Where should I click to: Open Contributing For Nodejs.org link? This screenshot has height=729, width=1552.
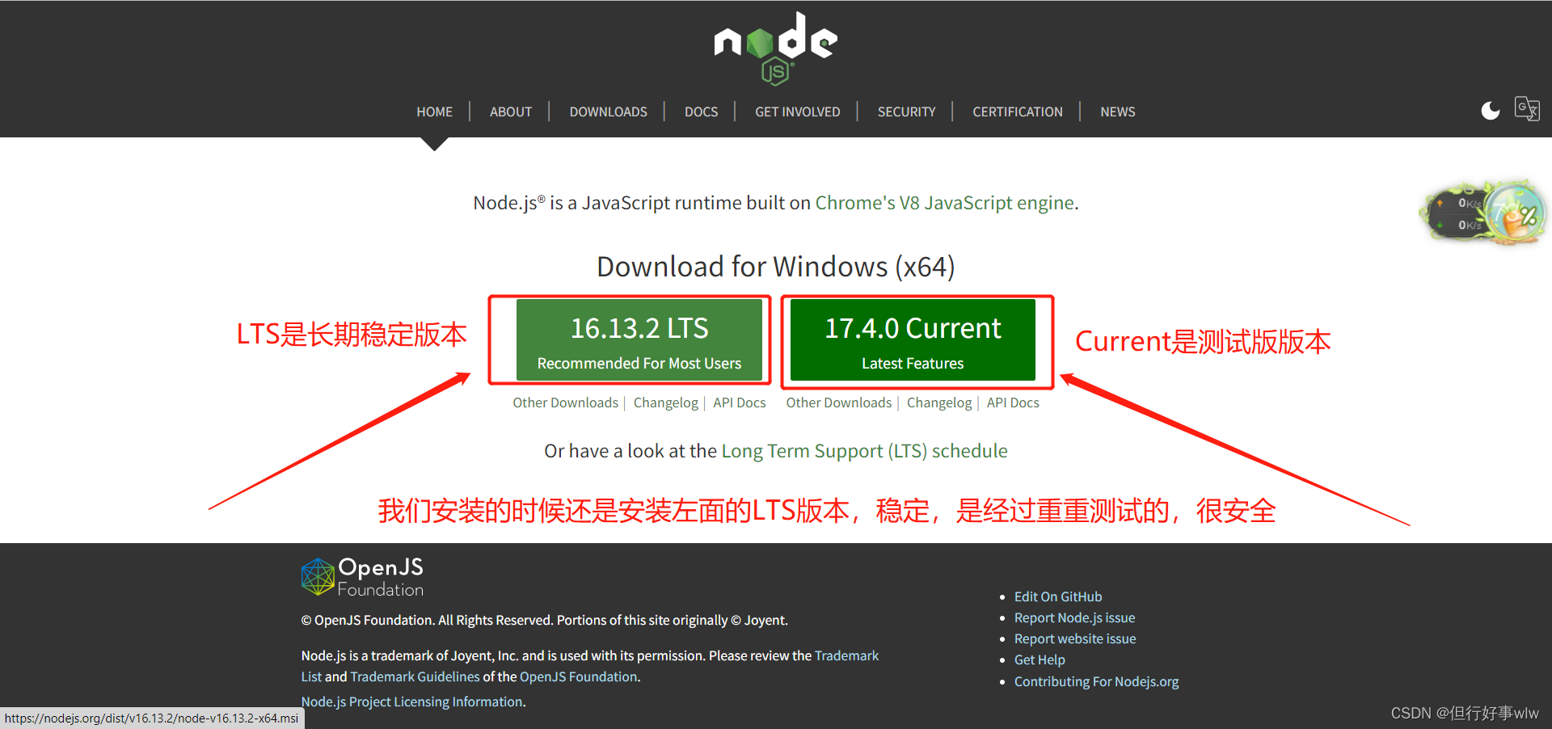1096,681
